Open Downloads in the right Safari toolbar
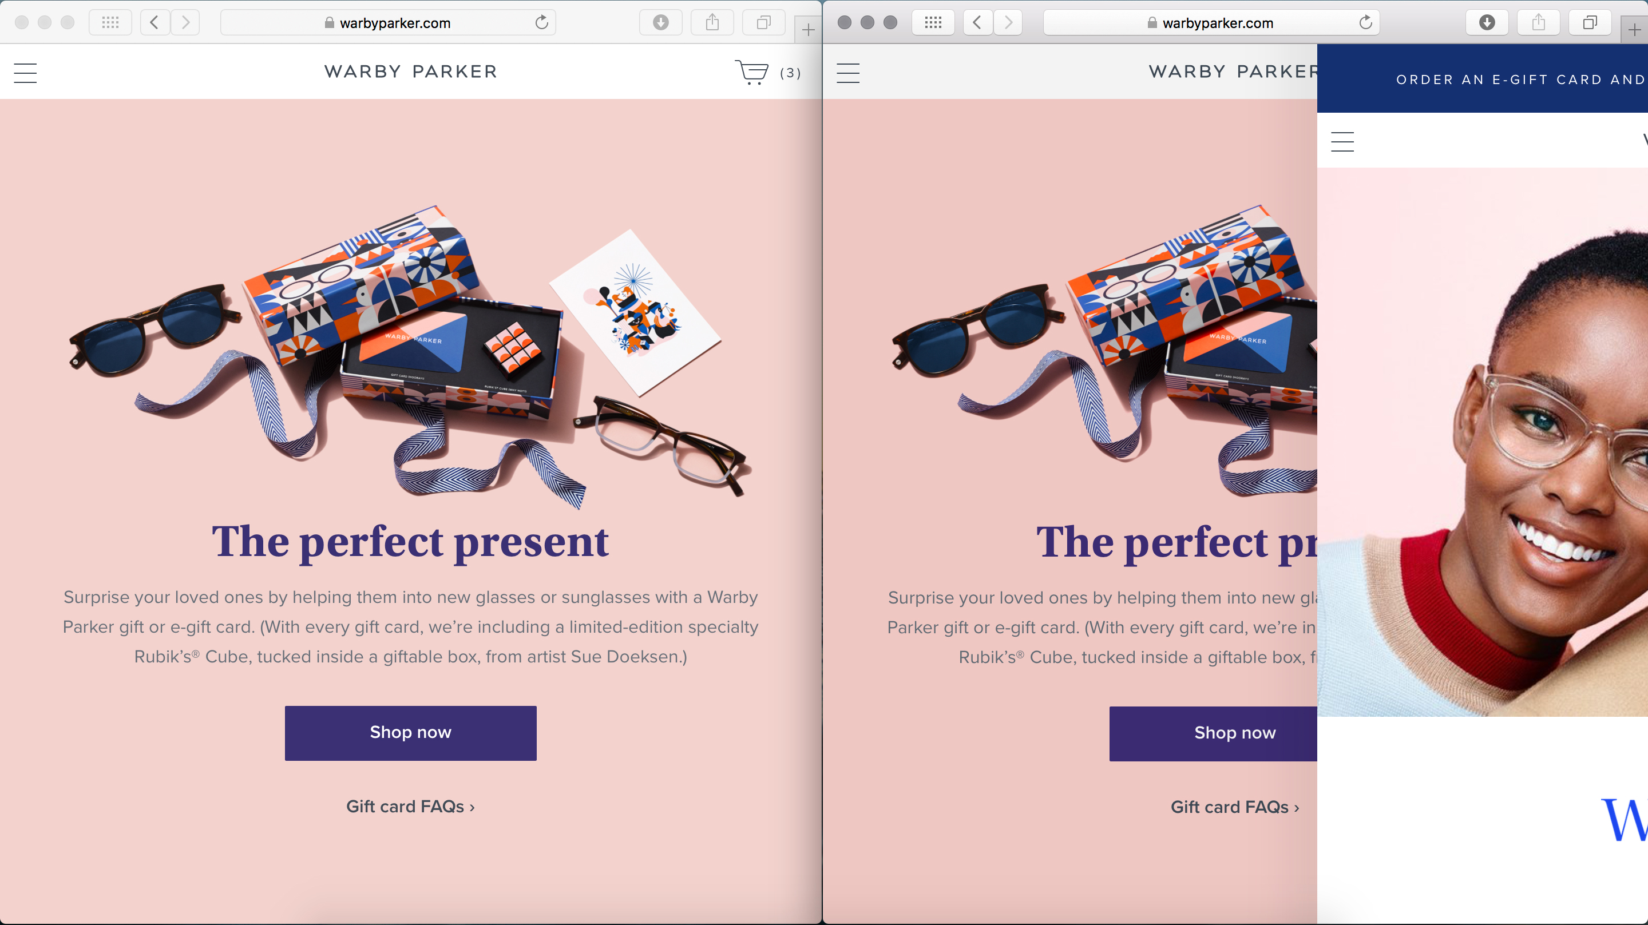 click(1487, 23)
